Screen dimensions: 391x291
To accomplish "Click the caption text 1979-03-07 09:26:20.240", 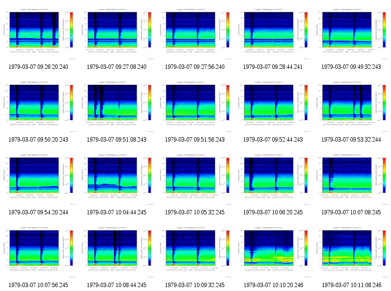I will [39, 67].
